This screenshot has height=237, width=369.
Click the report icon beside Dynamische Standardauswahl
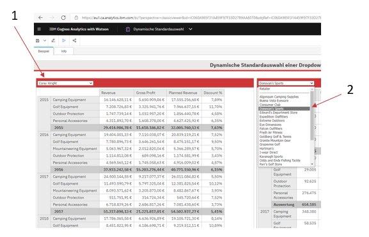128,29
